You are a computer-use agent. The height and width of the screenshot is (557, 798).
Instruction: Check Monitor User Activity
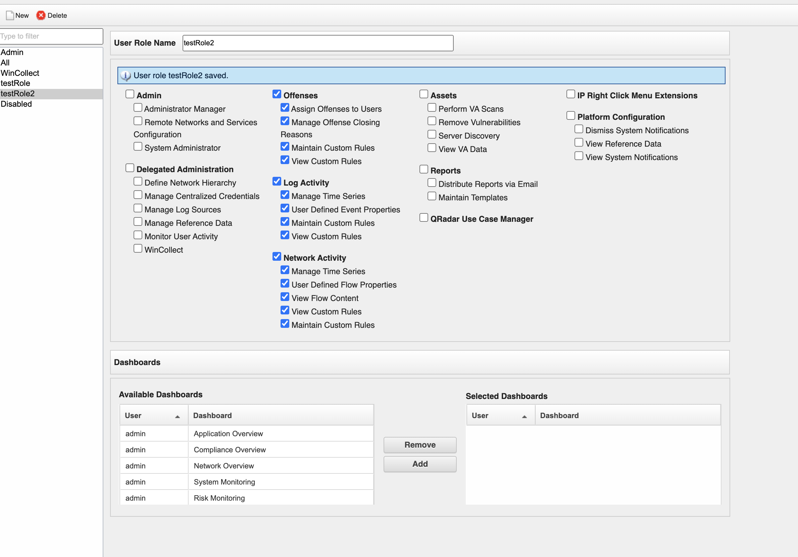point(138,235)
